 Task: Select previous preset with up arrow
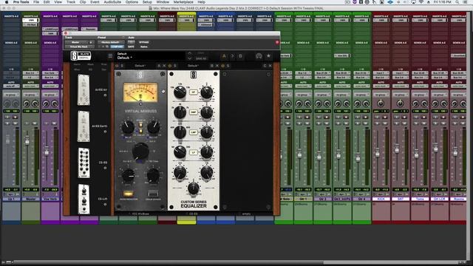190,53
